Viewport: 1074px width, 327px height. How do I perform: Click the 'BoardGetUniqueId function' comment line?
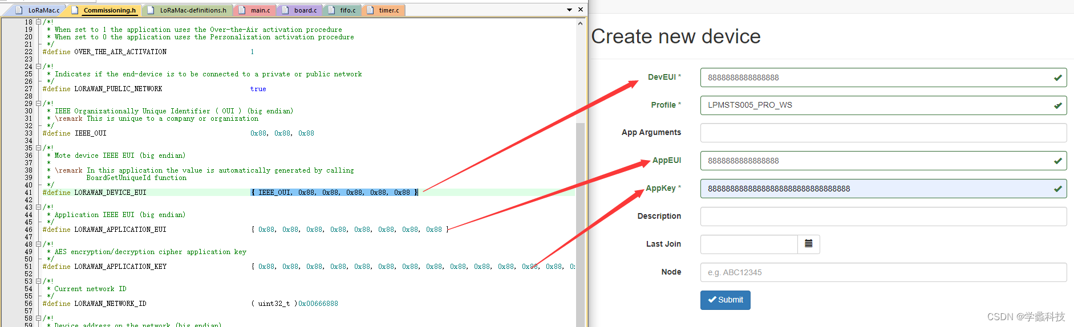point(136,178)
